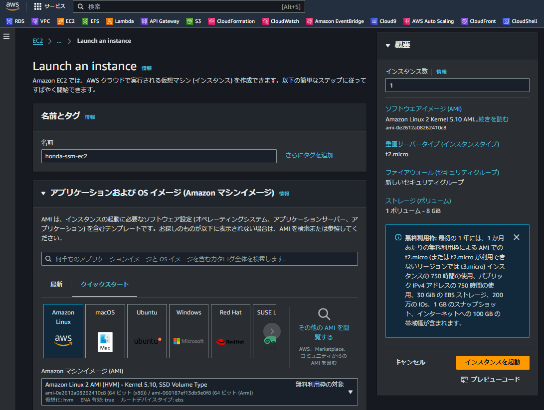Image resolution: width=544 pixels, height=410 pixels.
Task: Click 情報 link next to Launch an instance
Action: (147, 68)
